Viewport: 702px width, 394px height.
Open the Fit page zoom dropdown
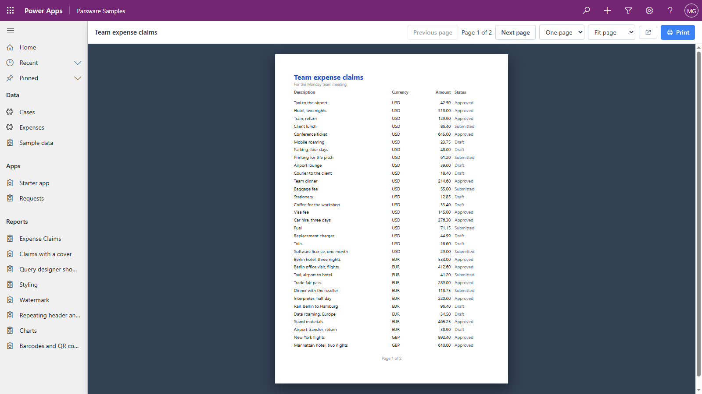pyautogui.click(x=612, y=32)
